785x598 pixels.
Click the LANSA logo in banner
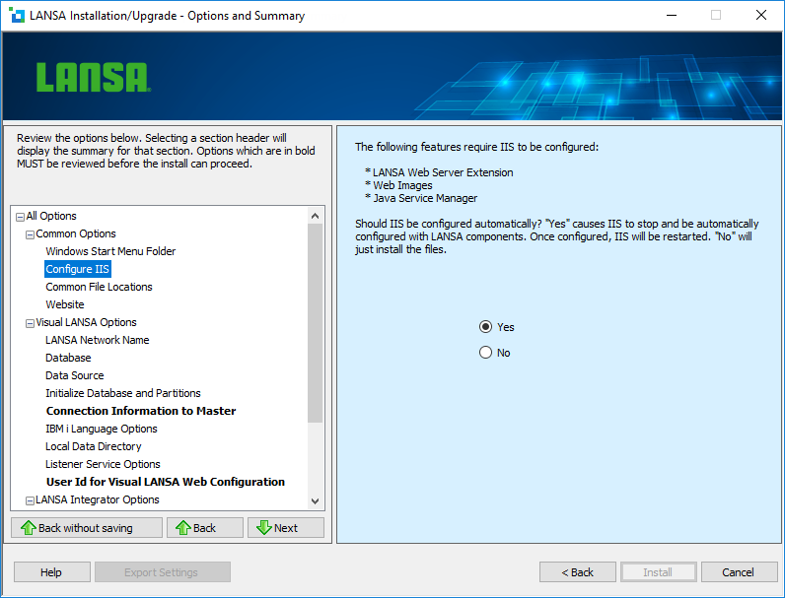point(93,78)
